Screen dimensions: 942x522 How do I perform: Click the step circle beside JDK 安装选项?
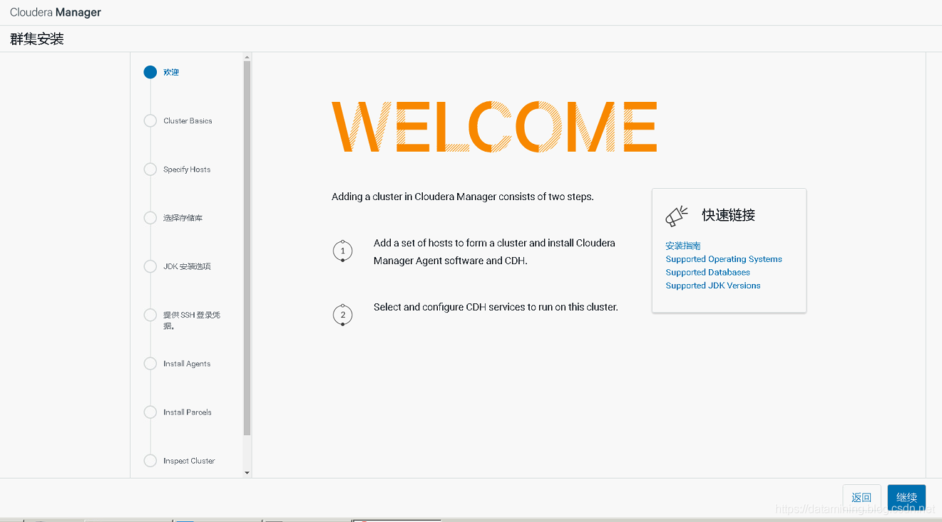click(x=150, y=266)
